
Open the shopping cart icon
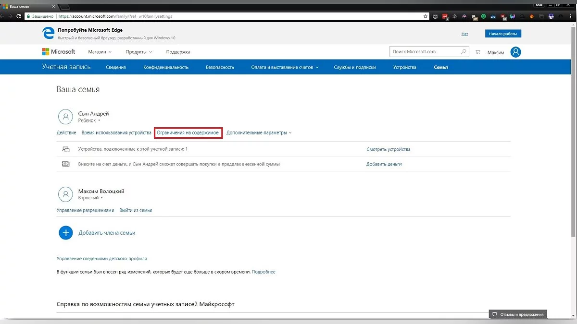[x=477, y=52]
